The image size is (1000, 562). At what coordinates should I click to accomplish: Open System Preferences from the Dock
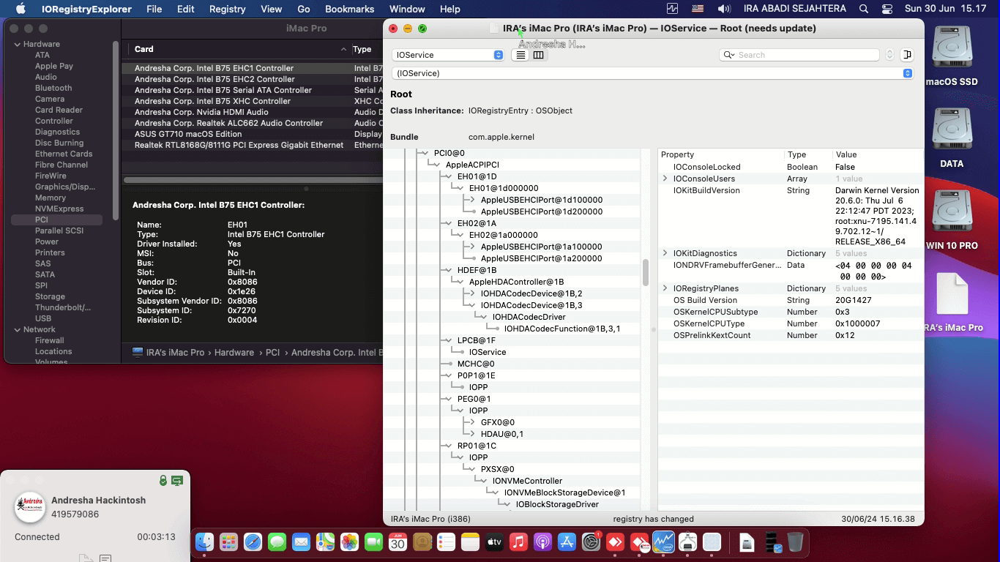point(591,542)
